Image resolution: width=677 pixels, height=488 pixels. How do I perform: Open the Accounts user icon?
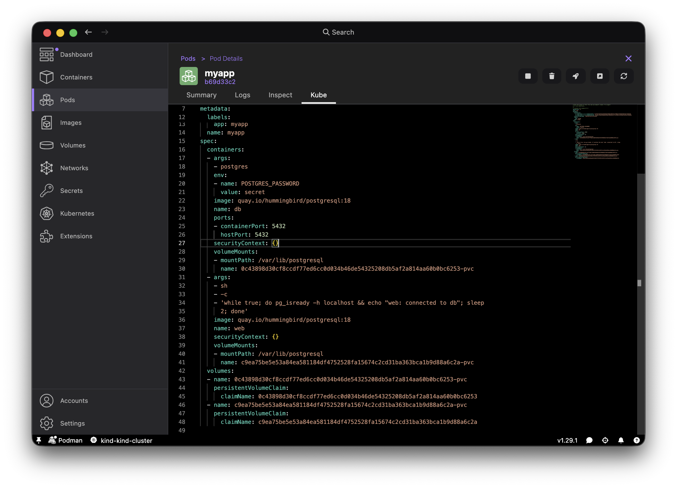coord(47,400)
